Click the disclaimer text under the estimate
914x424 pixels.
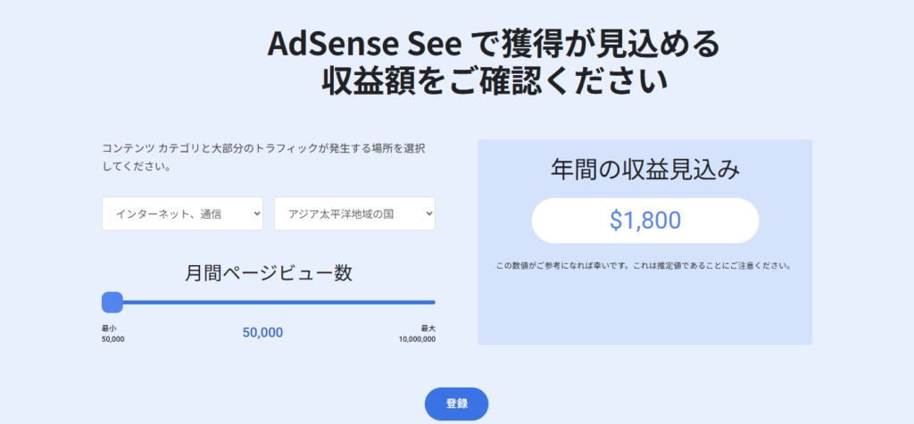(x=644, y=266)
